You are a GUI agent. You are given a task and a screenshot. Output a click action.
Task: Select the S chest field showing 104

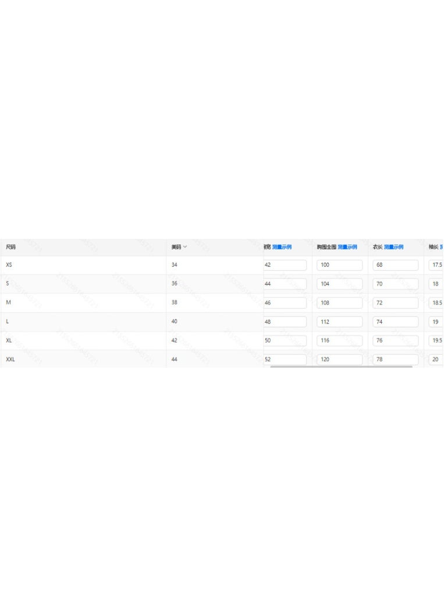[x=339, y=284]
